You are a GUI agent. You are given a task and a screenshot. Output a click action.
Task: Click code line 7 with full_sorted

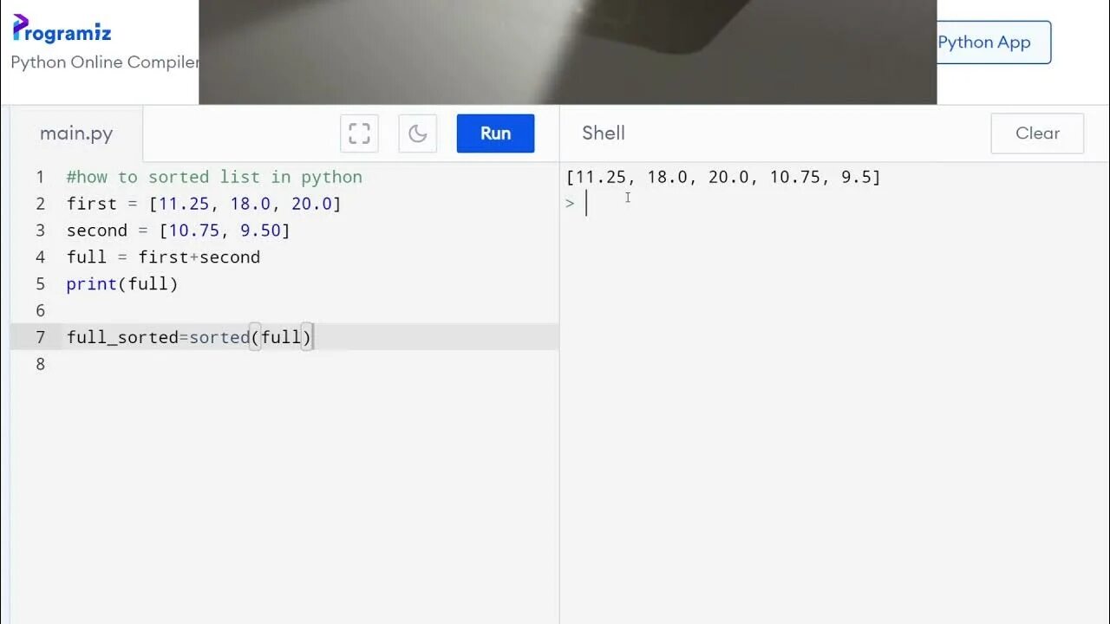[x=189, y=337]
